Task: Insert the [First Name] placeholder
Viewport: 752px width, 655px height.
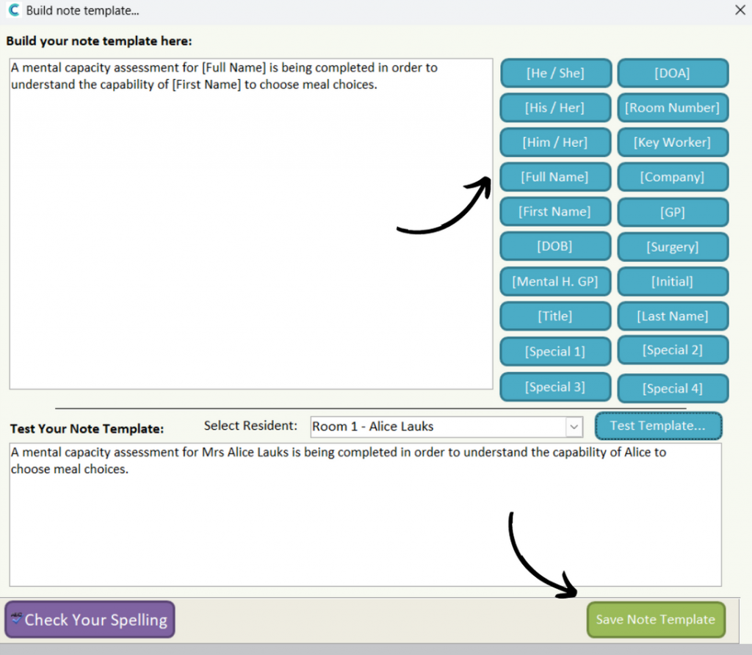Action: pyautogui.click(x=555, y=211)
